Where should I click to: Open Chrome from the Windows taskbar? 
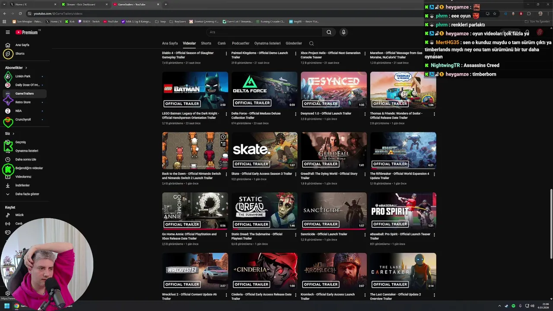click(x=16, y=306)
